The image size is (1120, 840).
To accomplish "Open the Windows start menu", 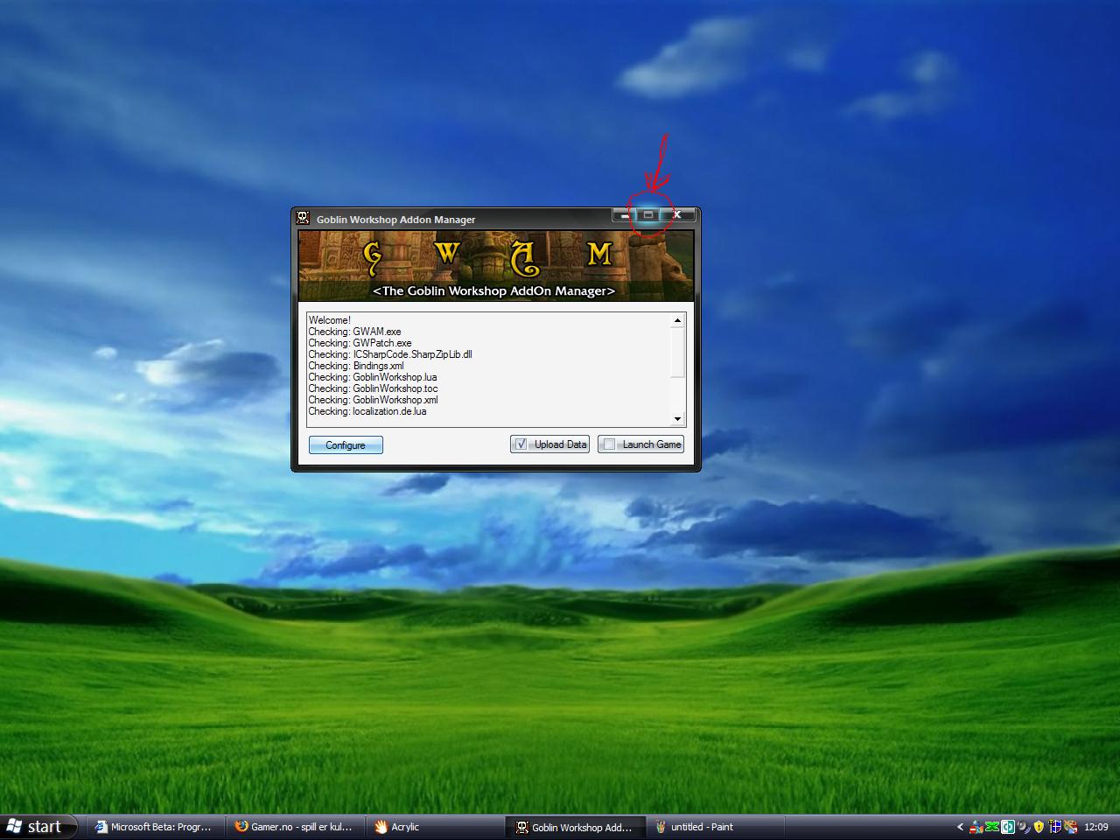I will [35, 827].
